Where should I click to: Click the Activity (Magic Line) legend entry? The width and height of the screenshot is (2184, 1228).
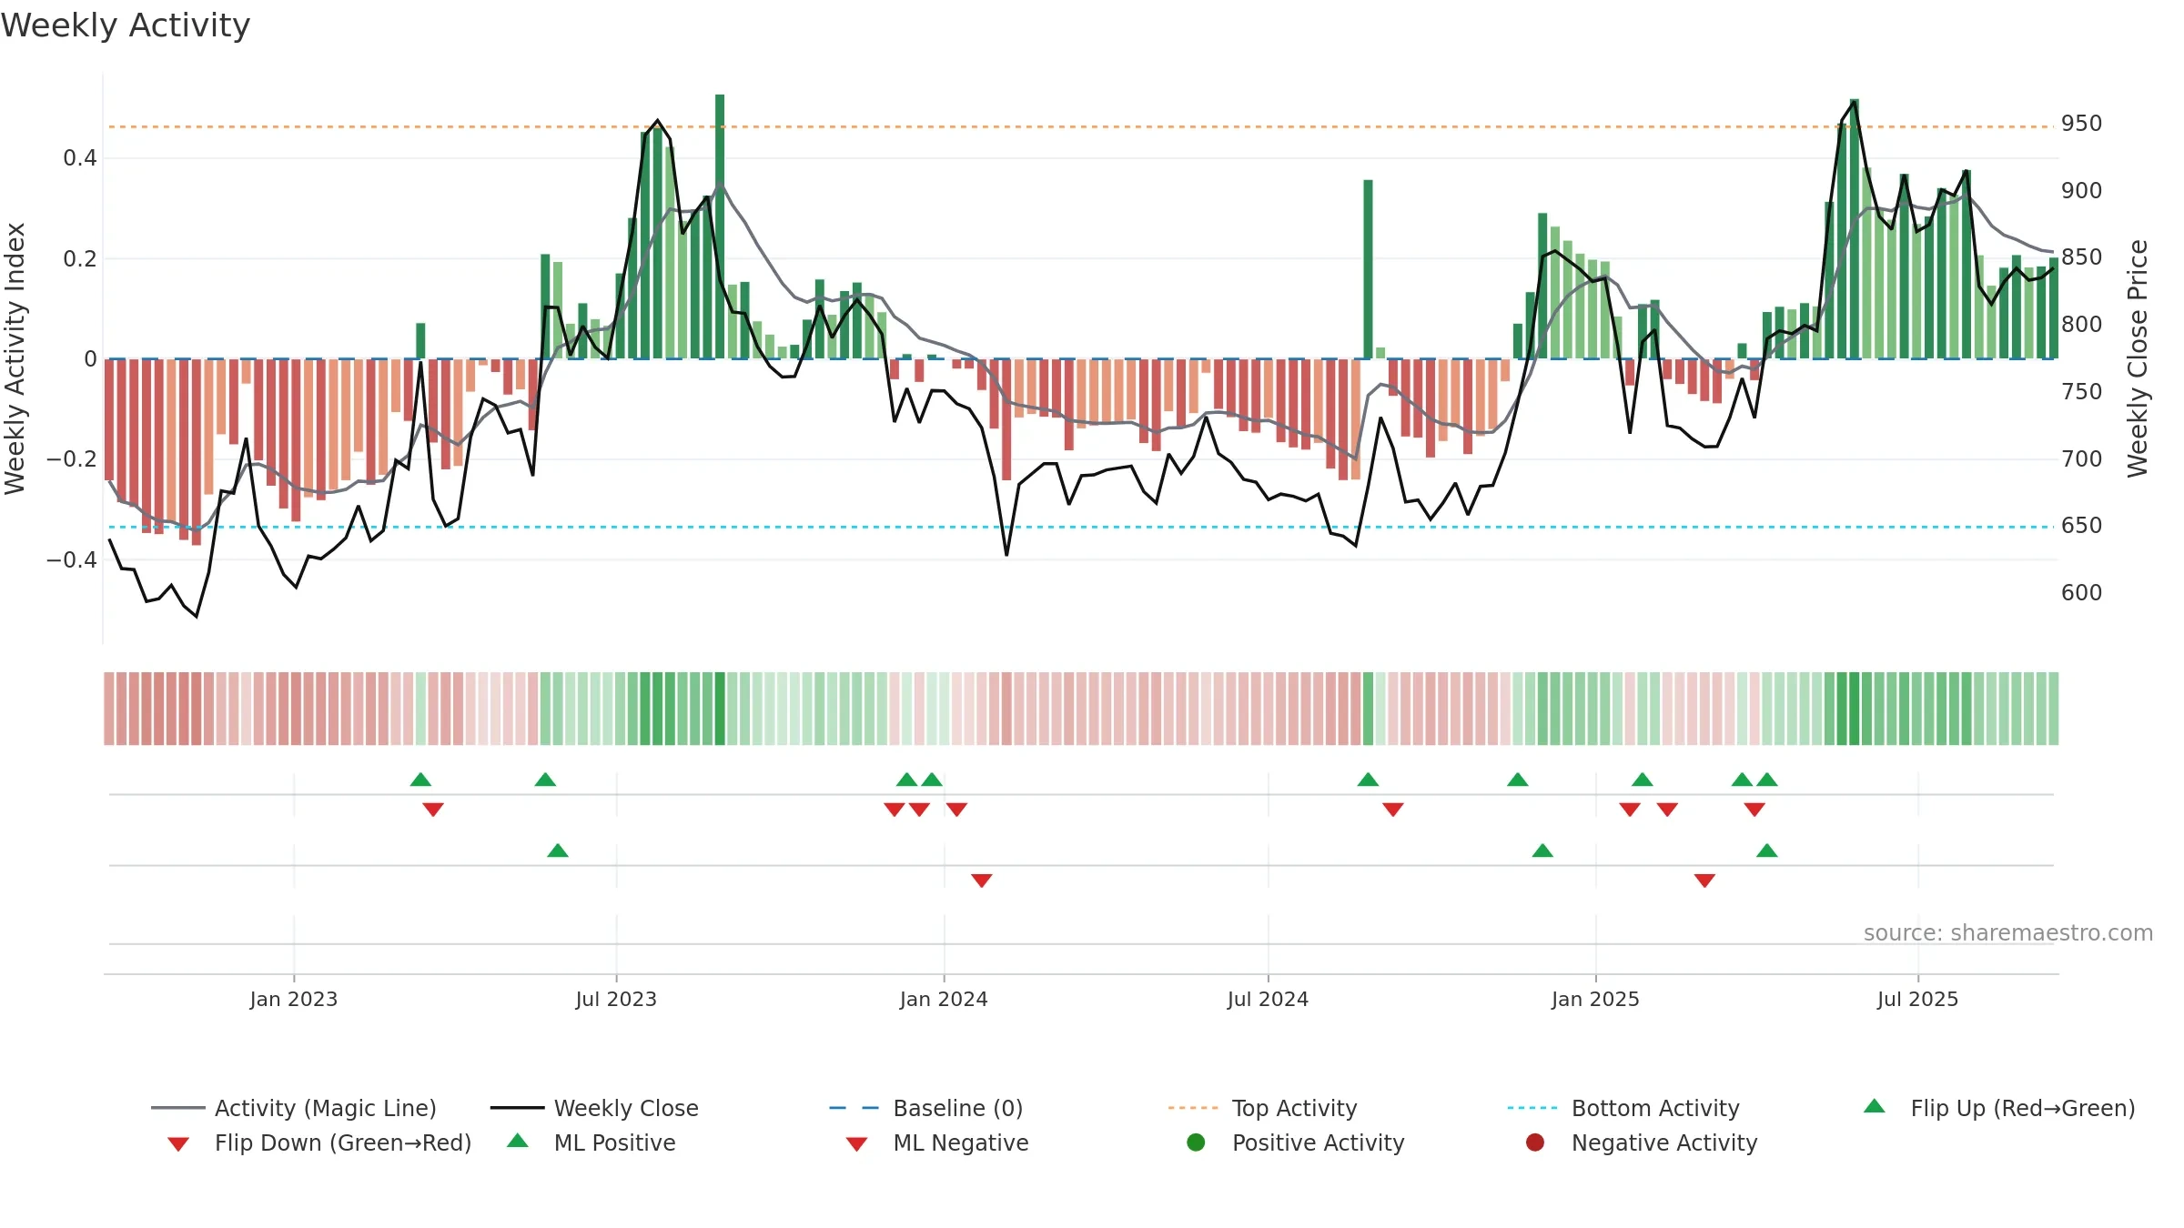[x=293, y=1108]
